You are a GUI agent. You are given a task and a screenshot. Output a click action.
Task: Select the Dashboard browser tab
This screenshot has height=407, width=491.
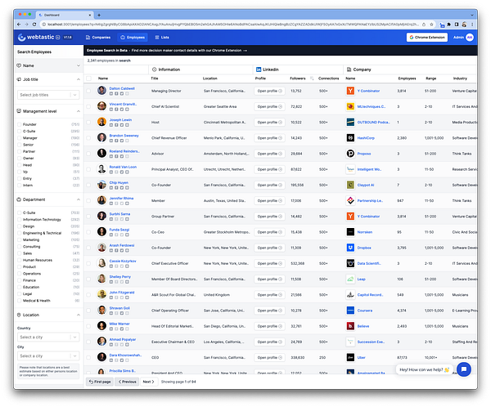pos(65,15)
